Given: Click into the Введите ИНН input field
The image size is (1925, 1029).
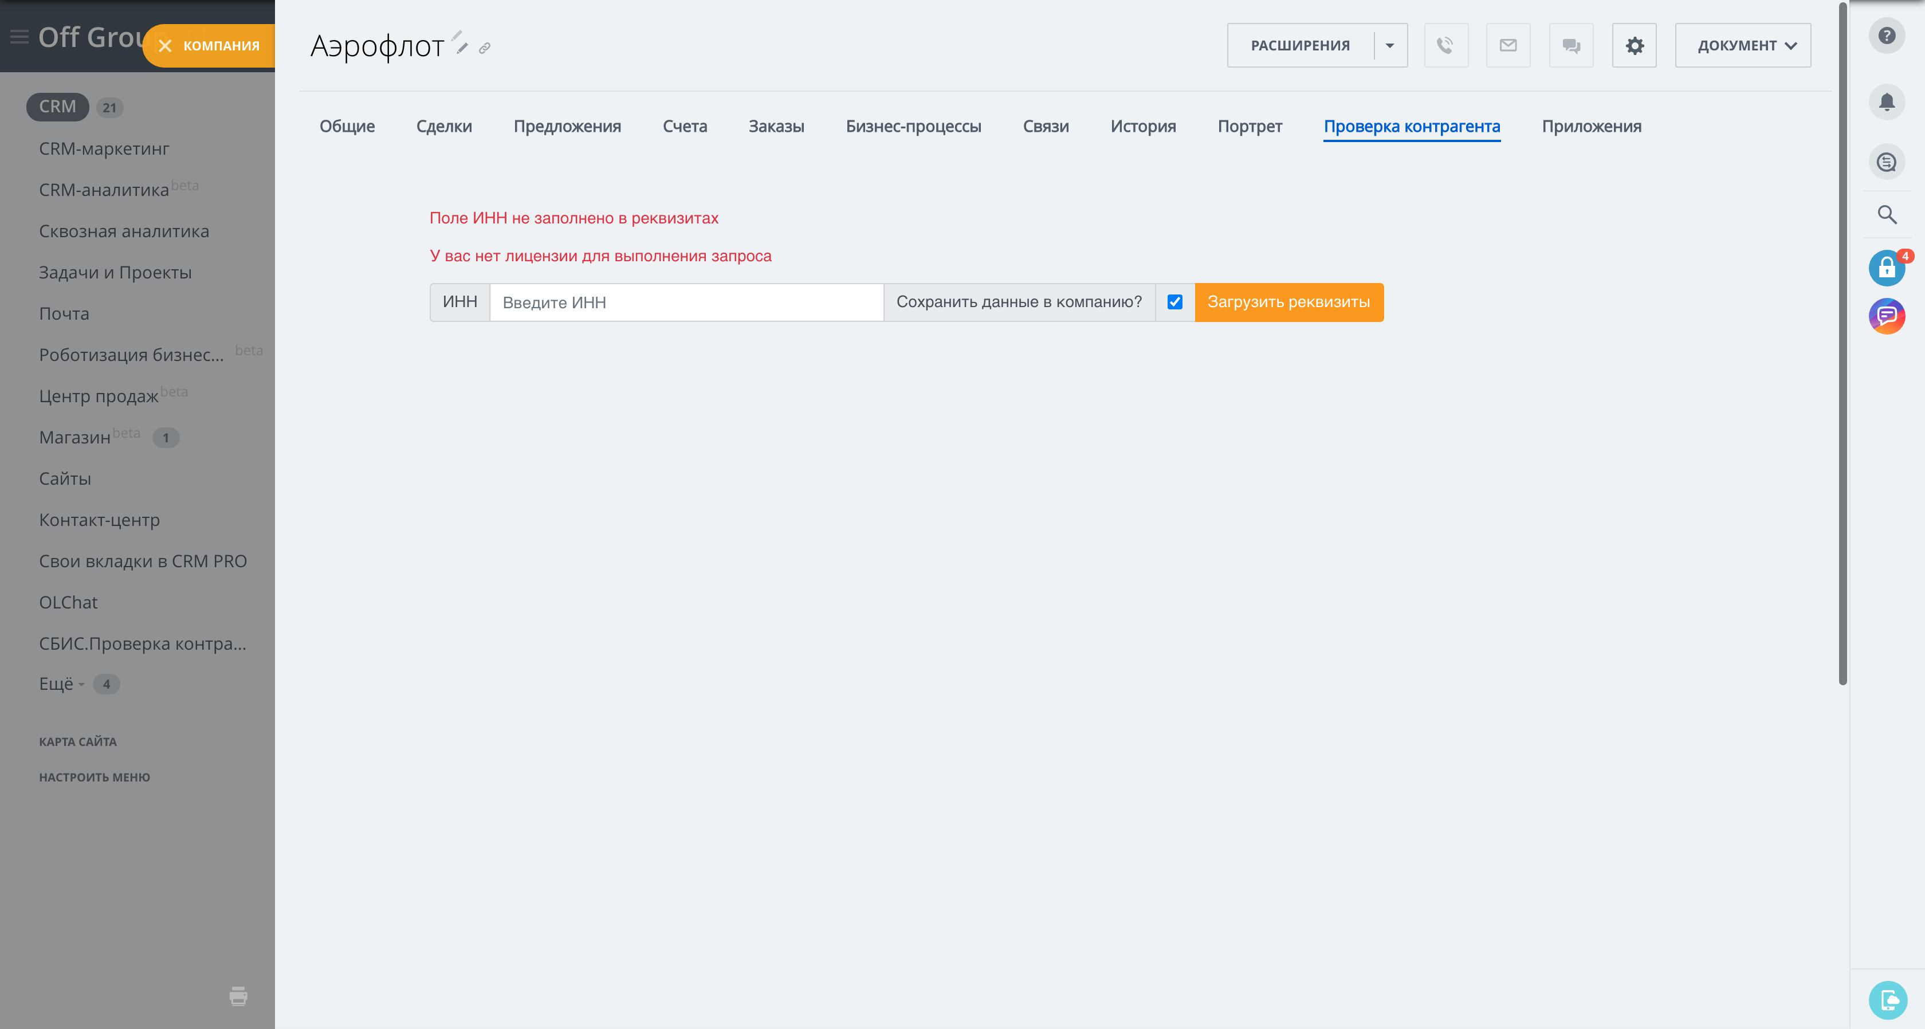Looking at the screenshot, I should [x=686, y=302].
